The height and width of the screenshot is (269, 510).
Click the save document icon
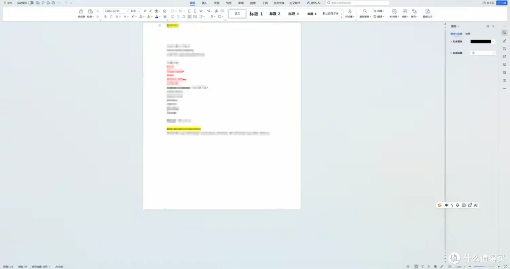tap(38, 3)
